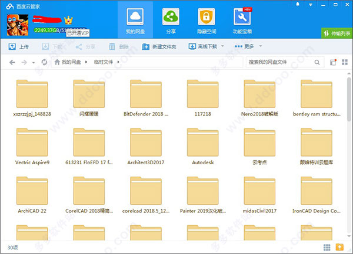The width and height of the screenshot is (353, 254).
Task: Go forward with the forward arrow
Action: point(24,62)
